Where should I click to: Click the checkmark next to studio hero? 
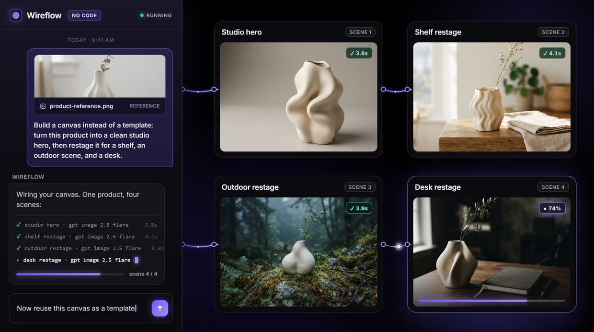point(19,225)
